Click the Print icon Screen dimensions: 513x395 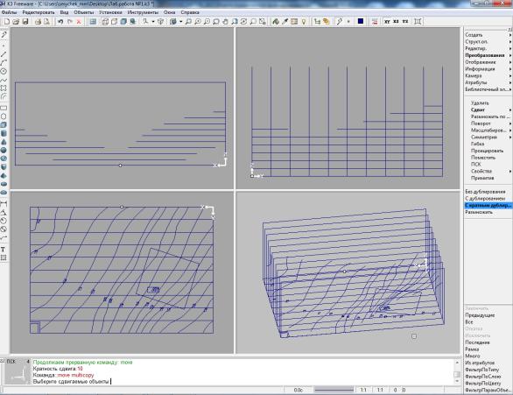38,22
